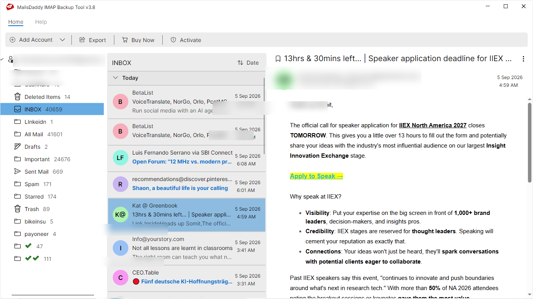Click the Trash folder label
The width and height of the screenshot is (533, 299).
(x=32, y=209)
